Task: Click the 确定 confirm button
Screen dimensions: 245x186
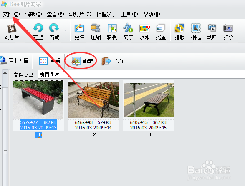Action: 82,61
